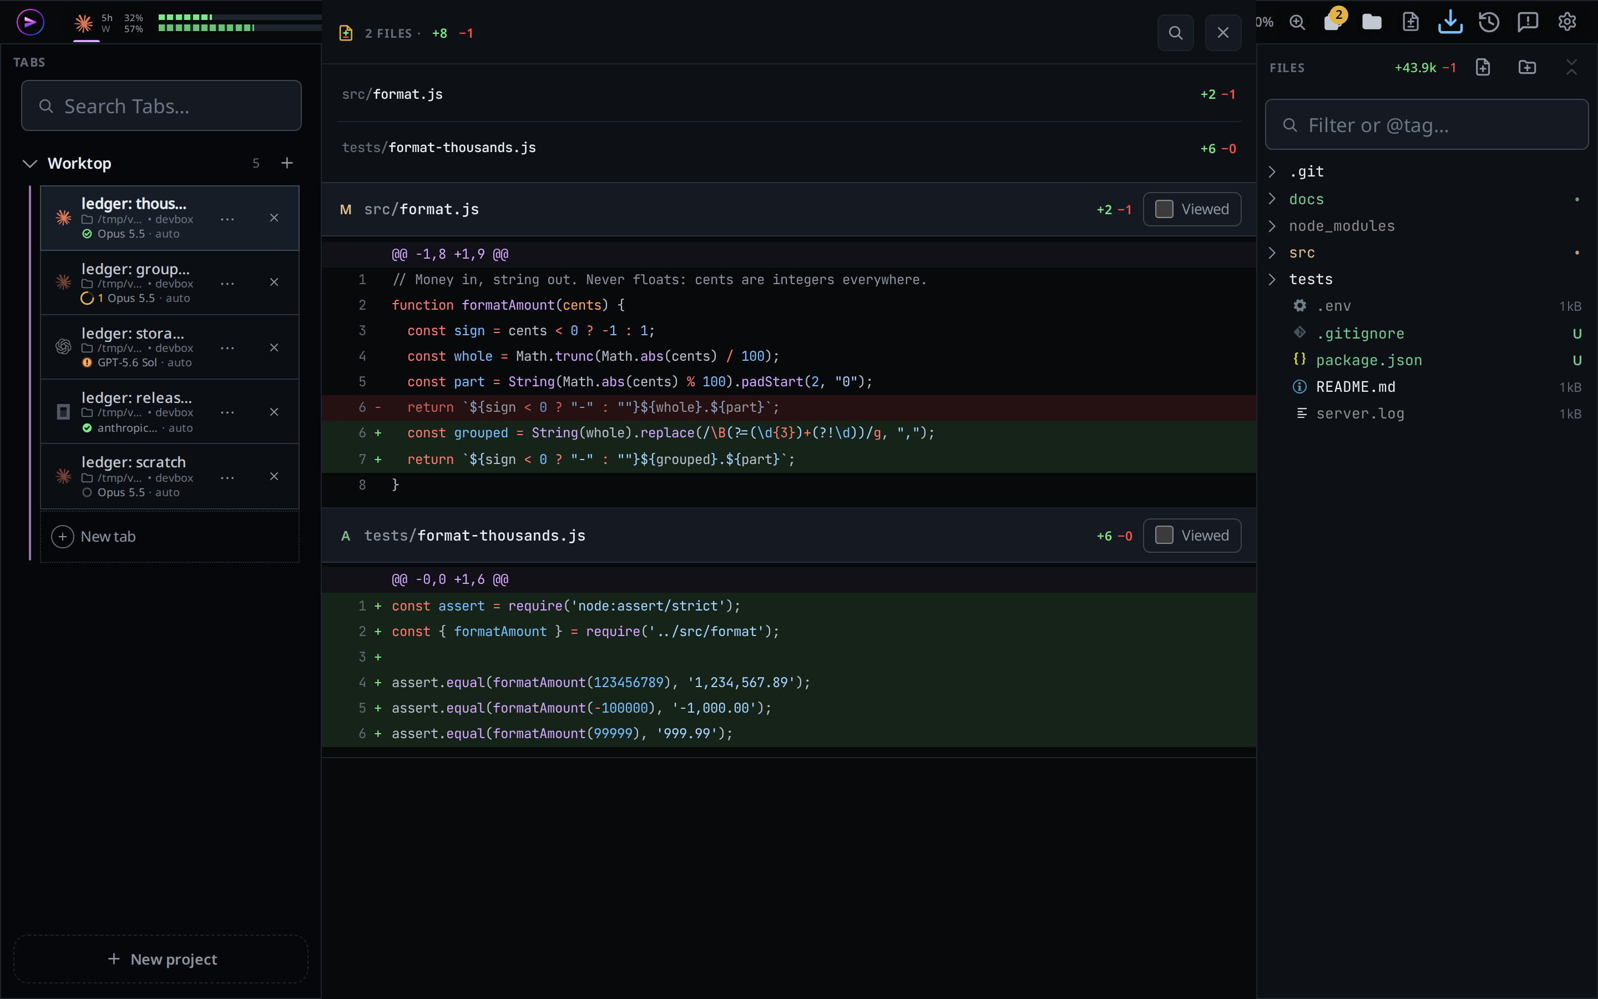The width and height of the screenshot is (1598, 999).
Task: Focus the Search Tabs input
Action: point(161,105)
